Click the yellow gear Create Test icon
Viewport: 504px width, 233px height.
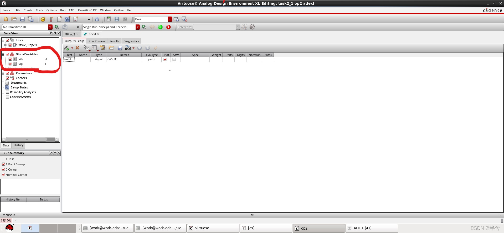tap(43, 19)
